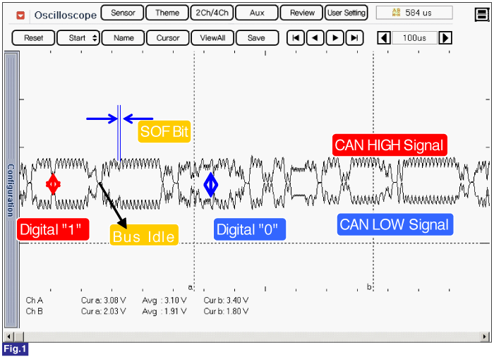Click the AB 584 us cursor time field

click(414, 13)
